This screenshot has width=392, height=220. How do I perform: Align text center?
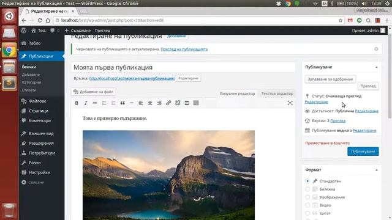150,103
